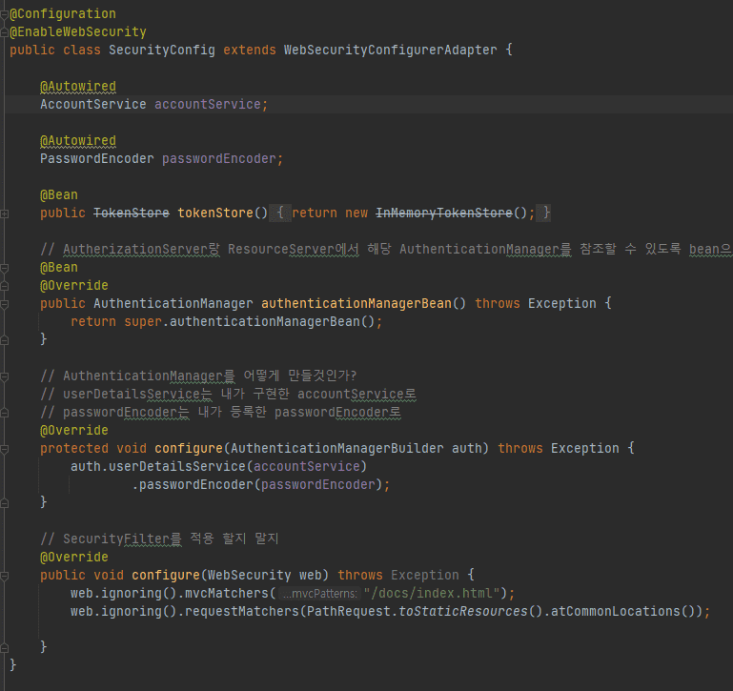Click WebSecurityConfigurerAdapter superclass name
Screen dimensions: 733x691
[x=391, y=50]
